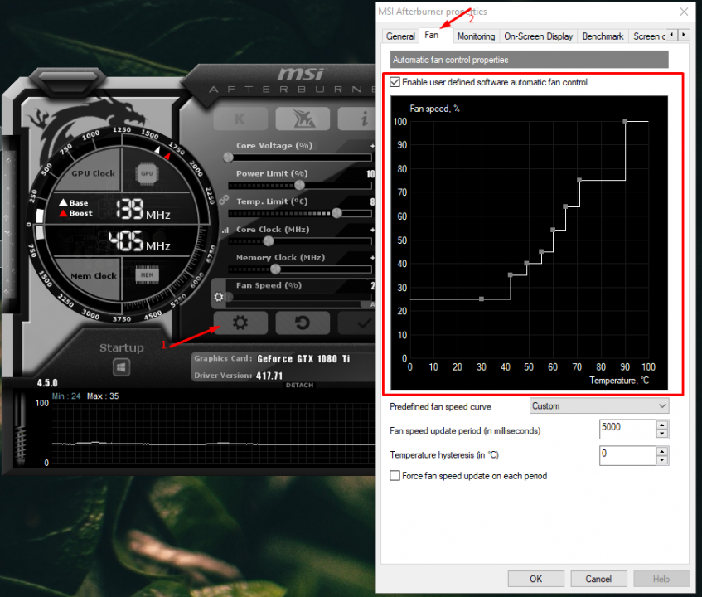
Task: Click the 139 MHz GPU clock readout
Action: click(143, 210)
